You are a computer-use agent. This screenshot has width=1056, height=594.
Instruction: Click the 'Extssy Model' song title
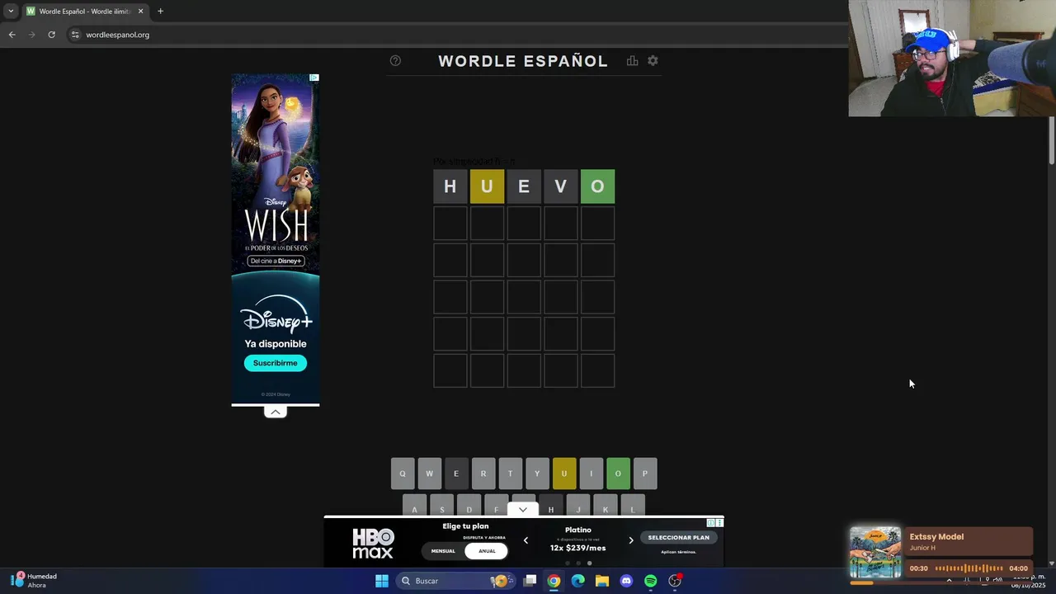[x=936, y=536]
